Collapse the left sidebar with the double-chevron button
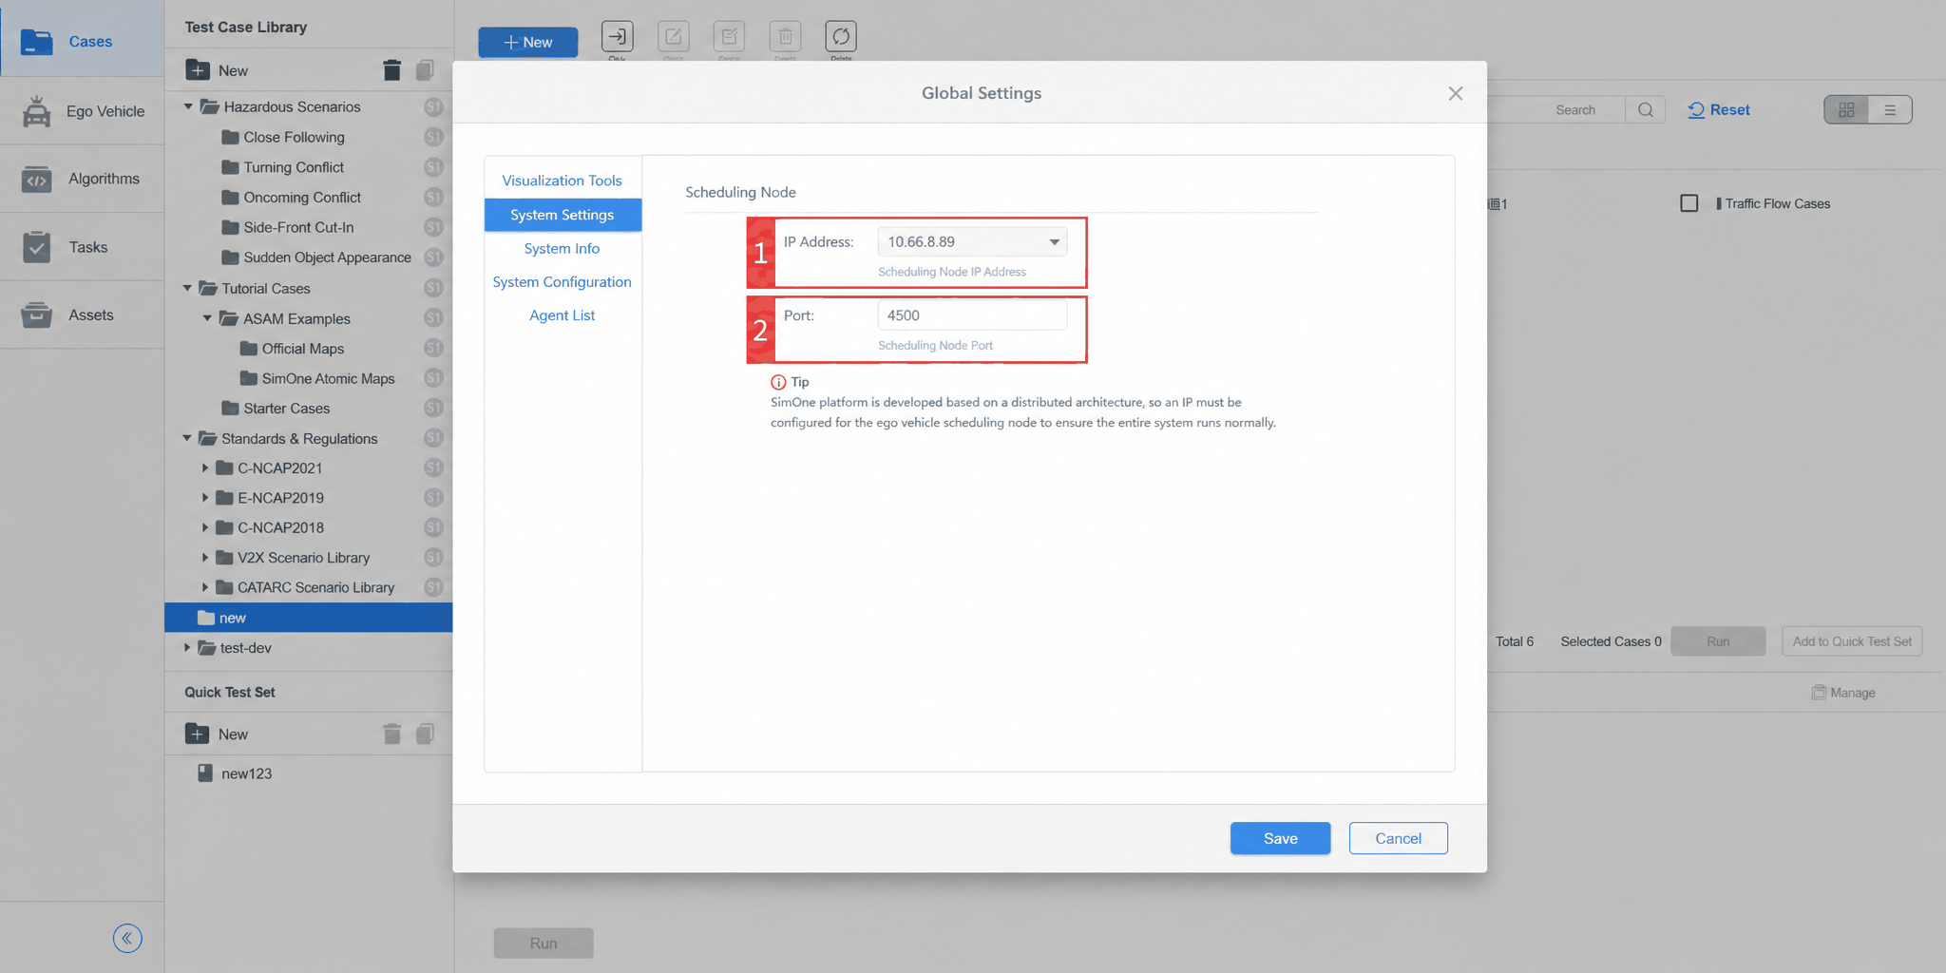 click(127, 939)
